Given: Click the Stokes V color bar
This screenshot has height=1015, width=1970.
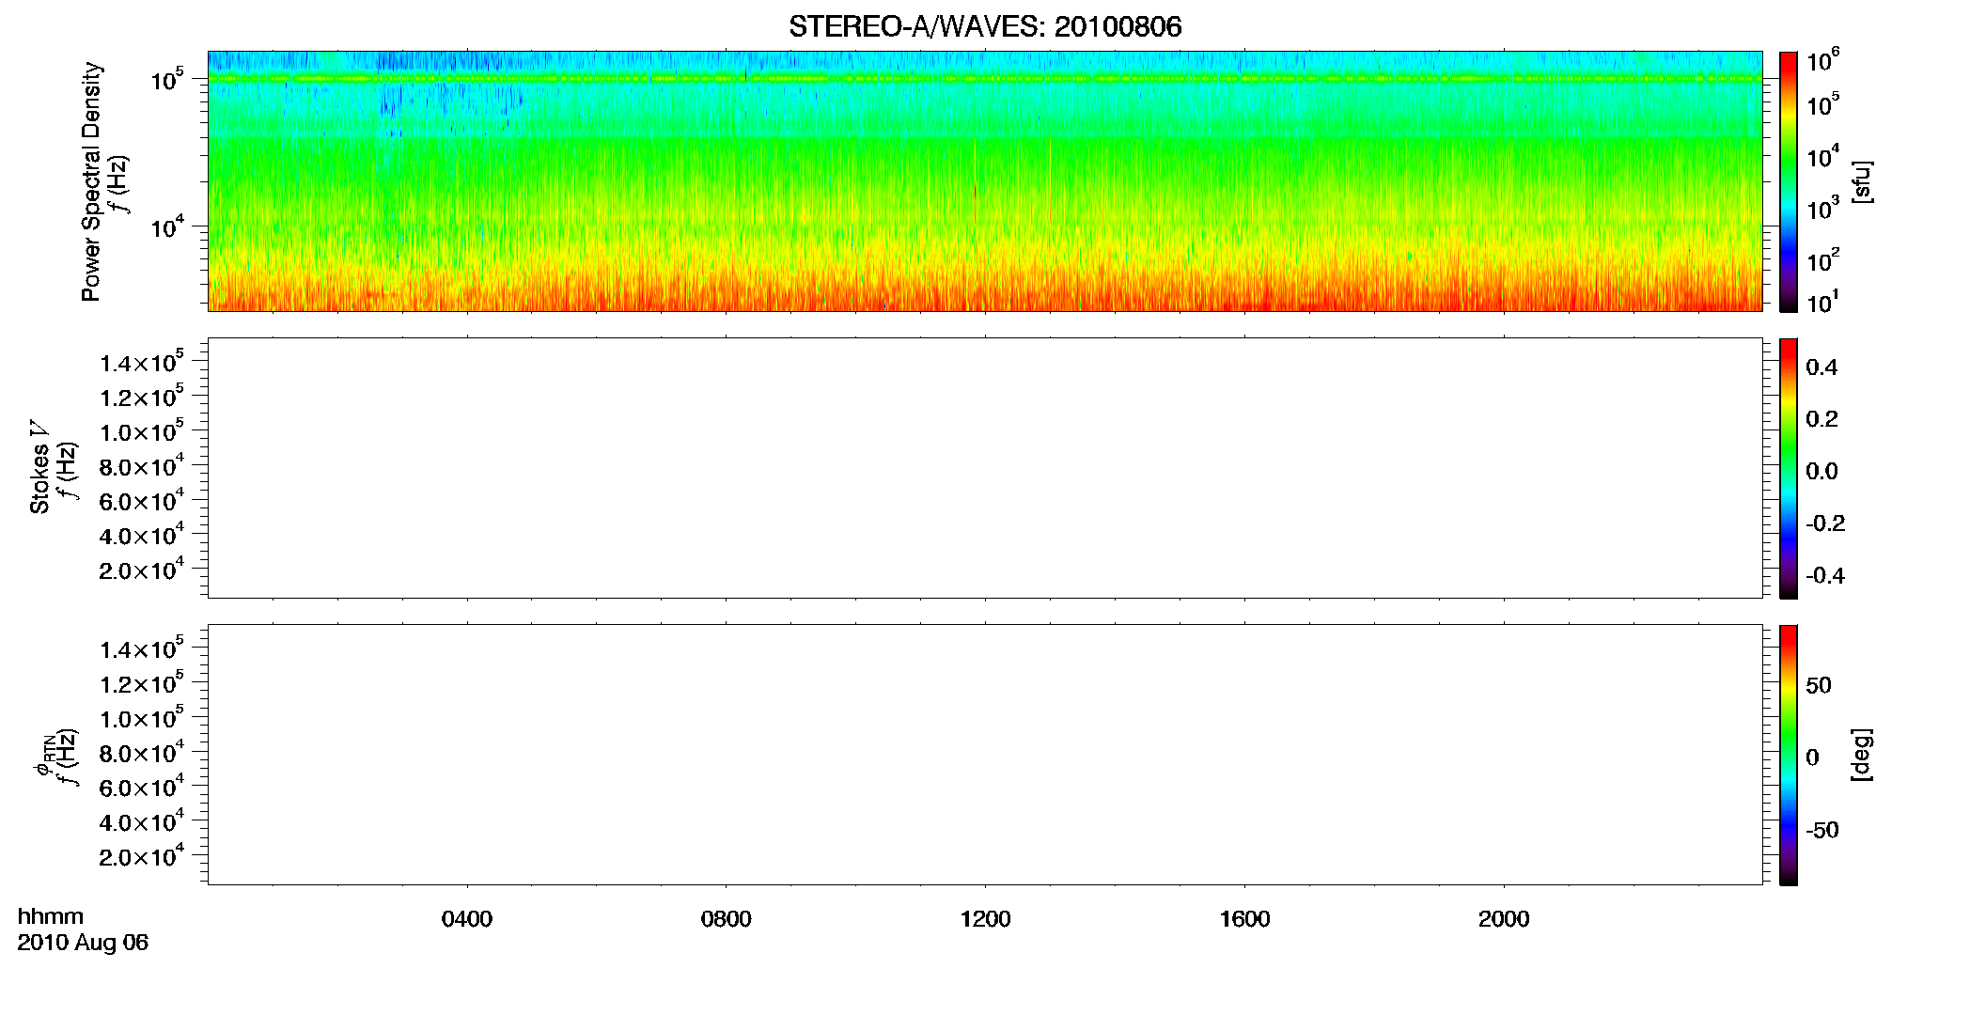Looking at the screenshot, I should click(1789, 468).
